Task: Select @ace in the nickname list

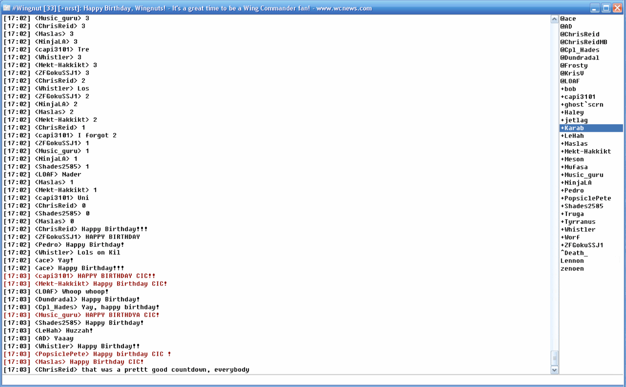Action: tap(568, 18)
